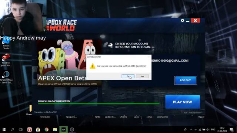Viewport: 237px width, 133px height.
Task: Select the продукта desktop shortcut label
Action: pos(71,117)
